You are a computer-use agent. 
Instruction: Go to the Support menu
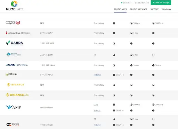(154, 9)
